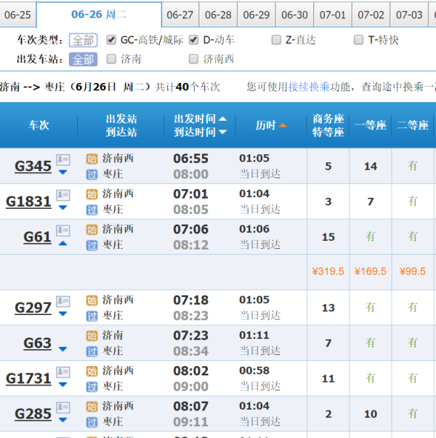Click the ID card icon beside G1831
Image resolution: width=436 pixels, height=438 pixels.
point(63,195)
